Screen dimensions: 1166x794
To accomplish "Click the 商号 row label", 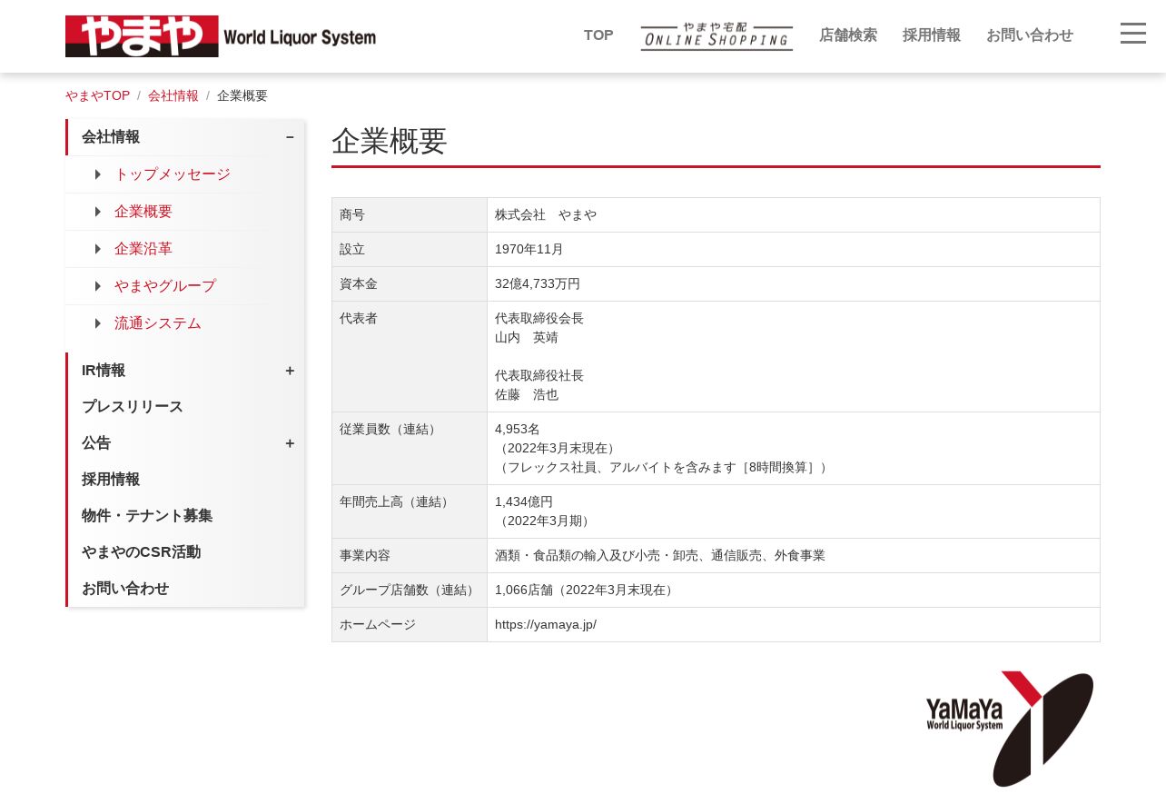I will click(x=352, y=215).
